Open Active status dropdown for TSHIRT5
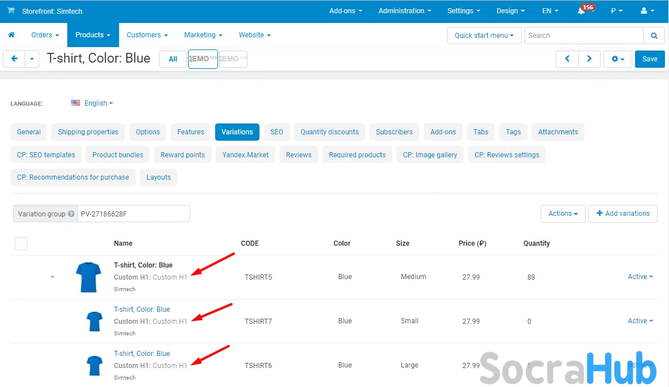The height and width of the screenshot is (387, 669). coord(640,277)
